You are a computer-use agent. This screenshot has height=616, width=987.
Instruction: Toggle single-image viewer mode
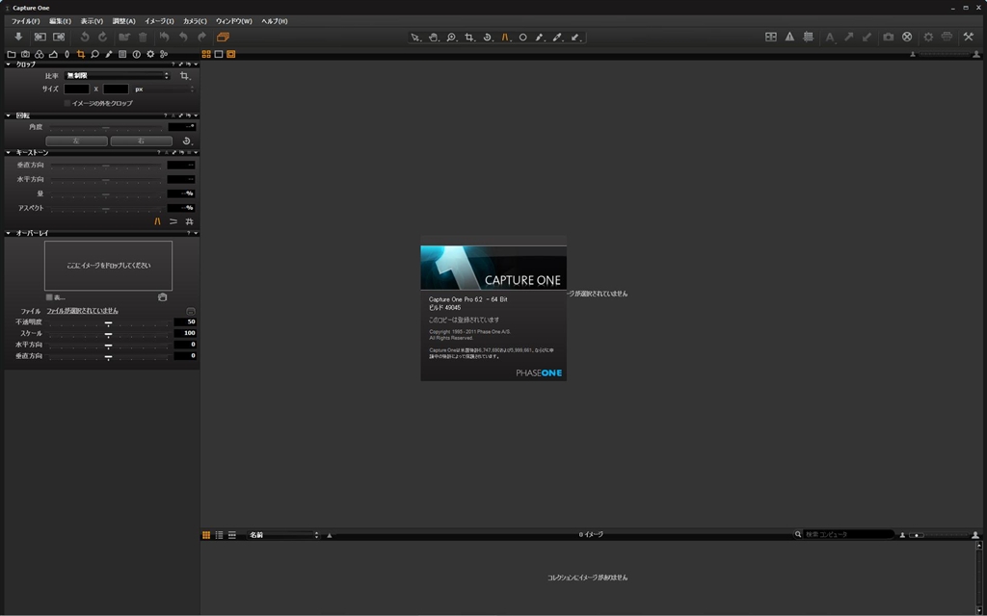(x=219, y=55)
